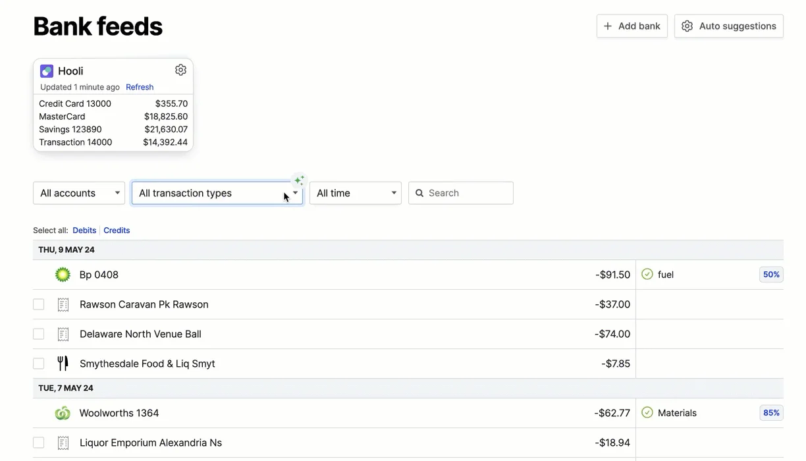Click the Materials category cell
The width and height of the screenshot is (806, 461).
pos(710,413)
